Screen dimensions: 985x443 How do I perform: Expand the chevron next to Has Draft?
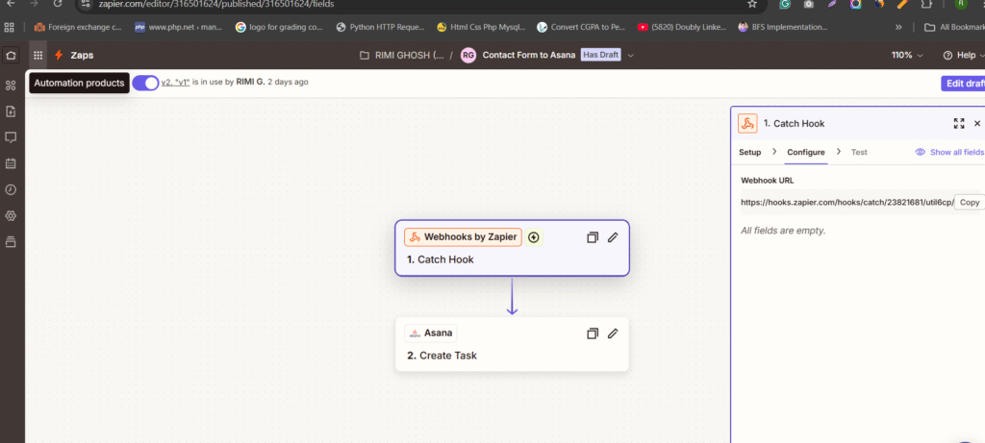(631, 55)
